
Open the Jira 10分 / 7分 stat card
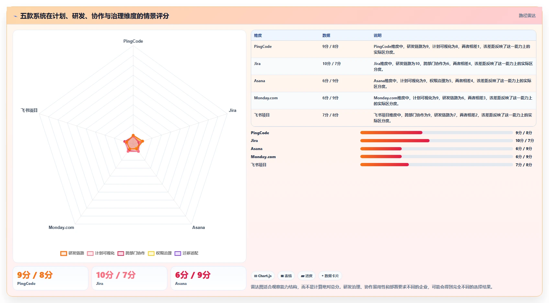(129, 278)
